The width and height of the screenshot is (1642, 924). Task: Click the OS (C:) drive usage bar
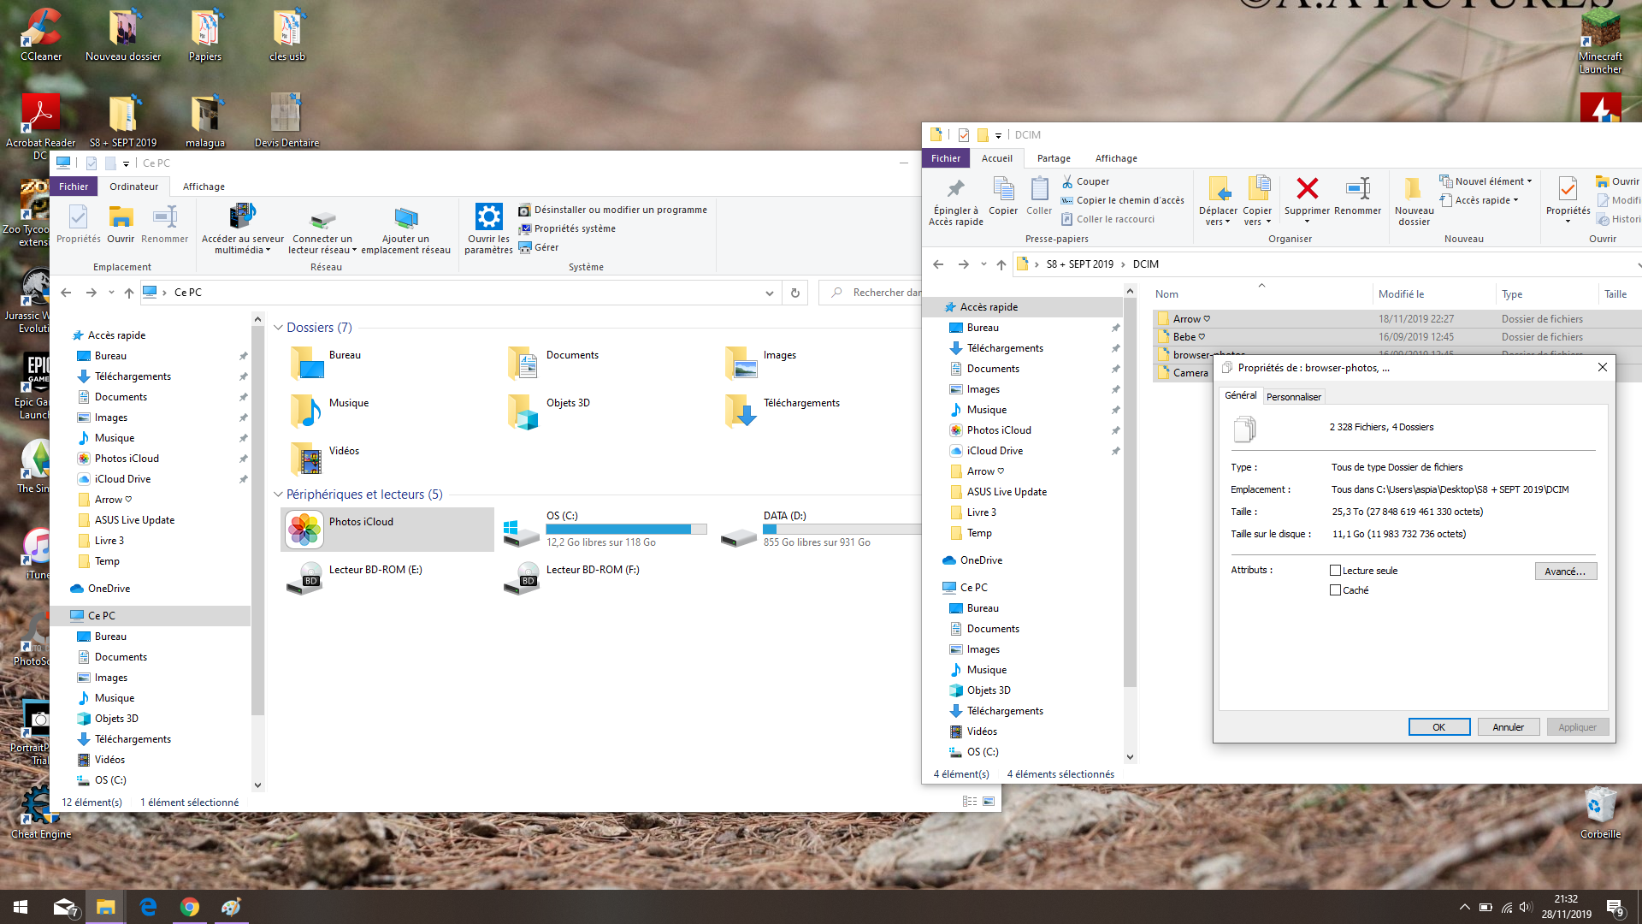[626, 530]
